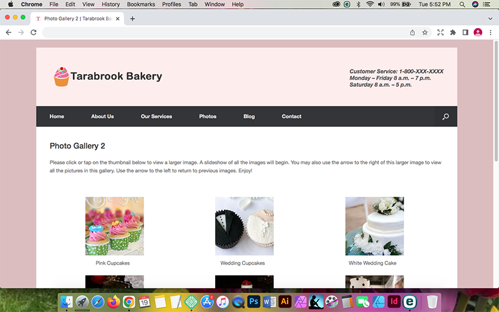Click the share icon in the address bar
The height and width of the screenshot is (312, 499).
click(412, 32)
